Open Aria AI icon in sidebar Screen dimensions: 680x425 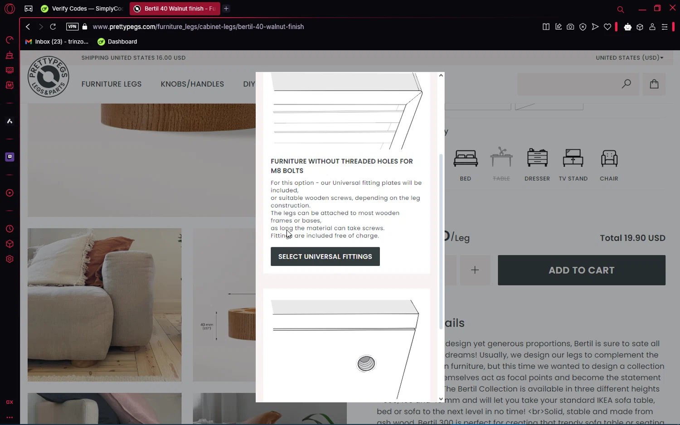point(10,121)
